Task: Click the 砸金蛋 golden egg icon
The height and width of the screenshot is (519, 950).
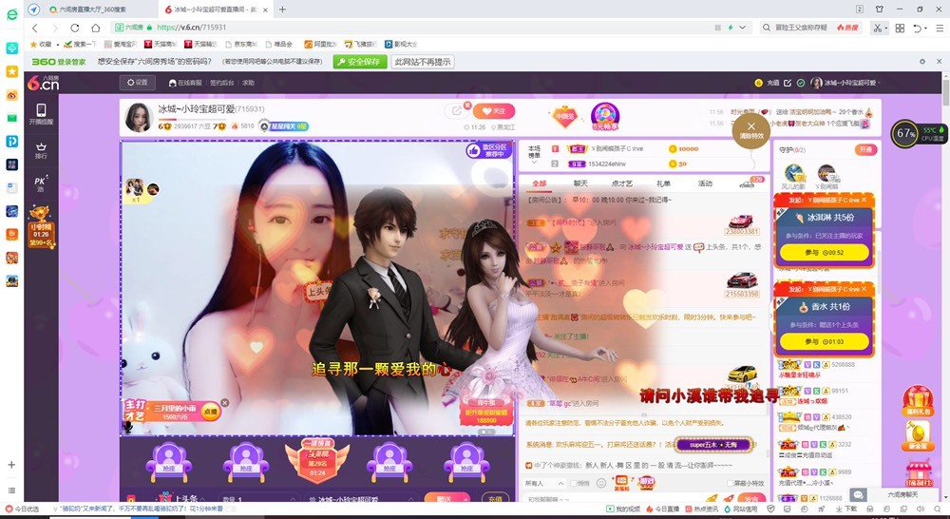Action: 918,435
